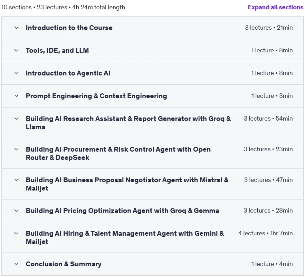
Task: Expand the Introduction to Agentic AI chevron
Action: [17, 73]
